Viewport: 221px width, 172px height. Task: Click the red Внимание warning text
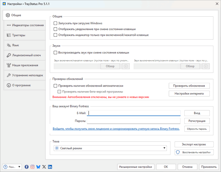click(101, 97)
